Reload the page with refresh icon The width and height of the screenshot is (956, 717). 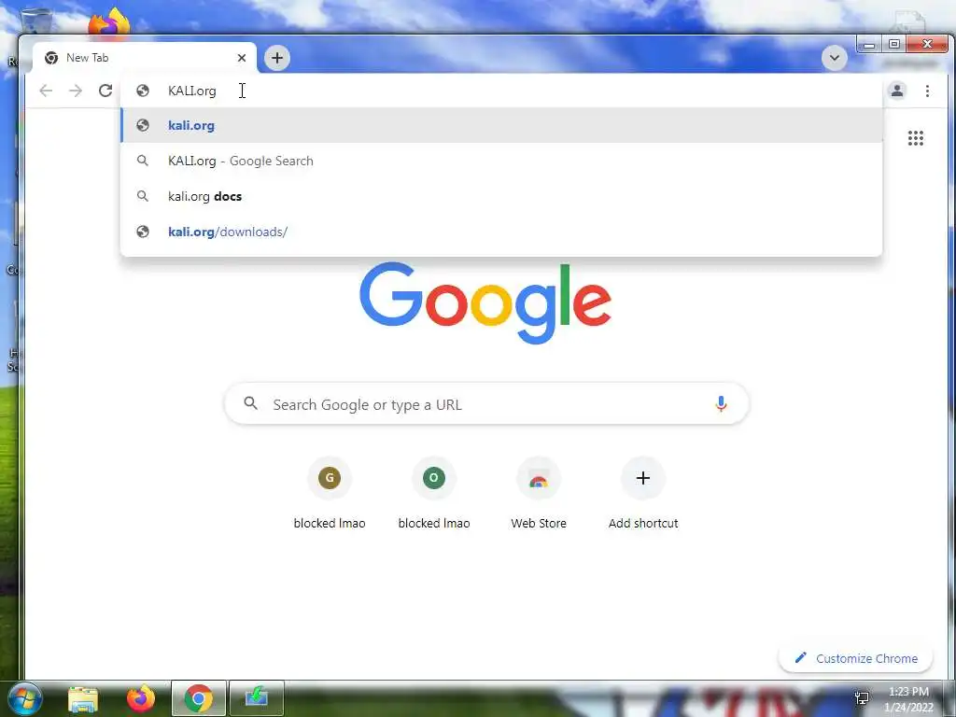[105, 91]
